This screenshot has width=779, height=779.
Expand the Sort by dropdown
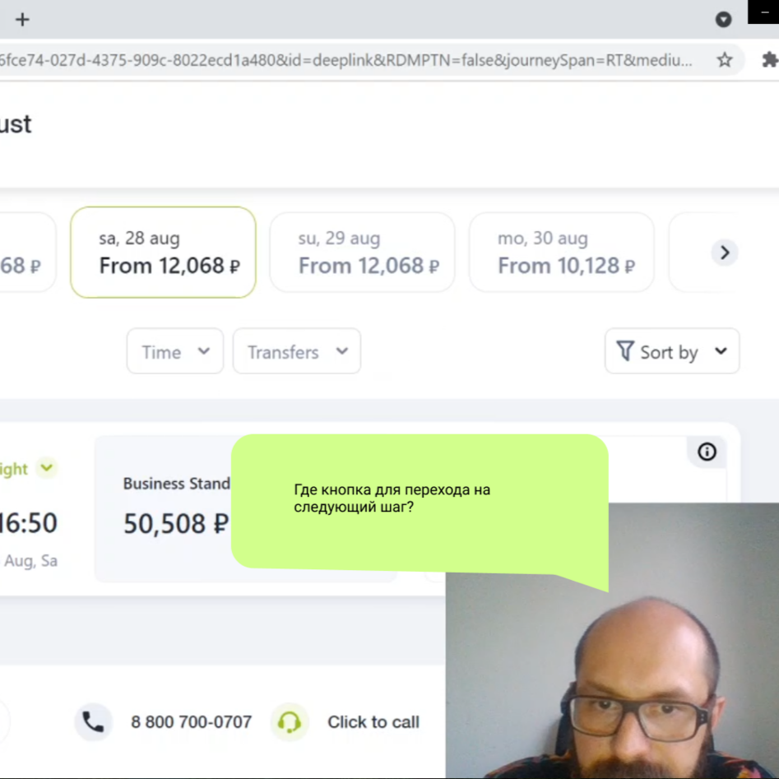672,351
